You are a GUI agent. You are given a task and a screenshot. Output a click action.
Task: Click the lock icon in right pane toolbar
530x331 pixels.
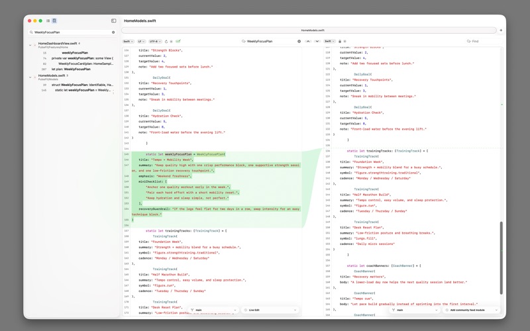340,41
